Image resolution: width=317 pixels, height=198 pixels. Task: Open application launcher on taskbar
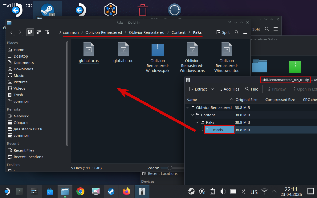click(7, 191)
